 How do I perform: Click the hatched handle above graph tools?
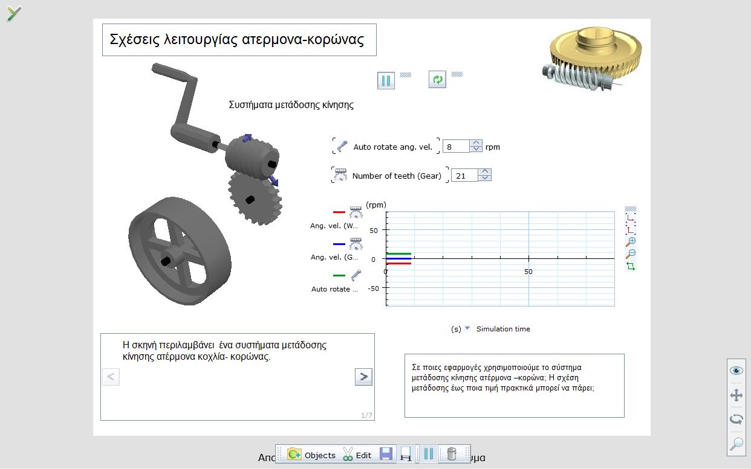tap(631, 209)
